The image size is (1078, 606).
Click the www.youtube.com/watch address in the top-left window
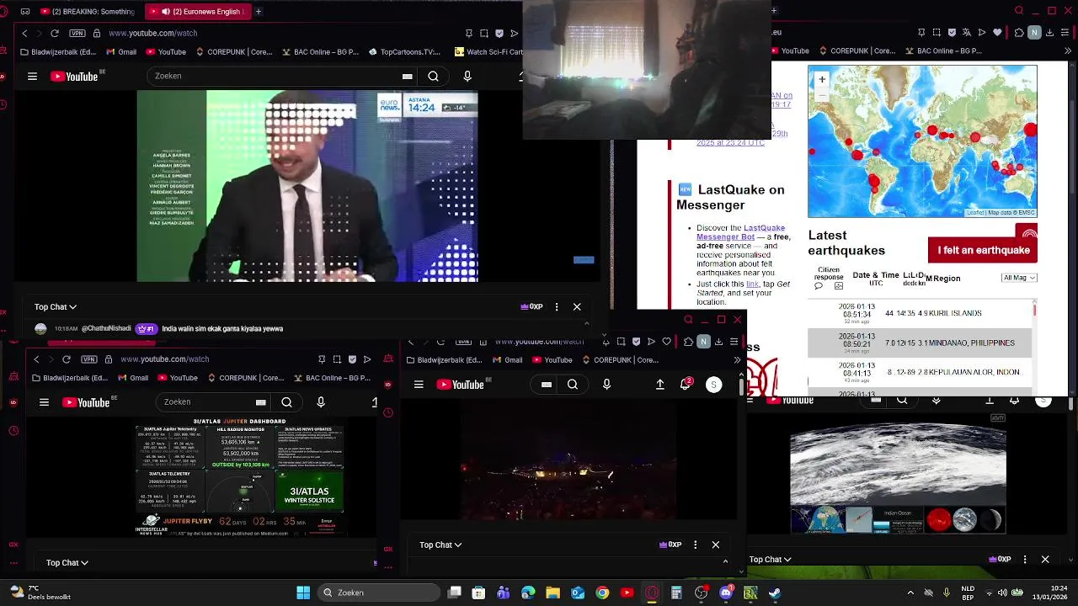pyautogui.click(x=152, y=33)
